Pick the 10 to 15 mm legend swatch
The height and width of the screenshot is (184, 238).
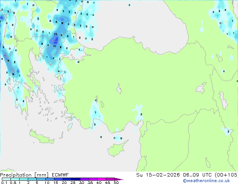coord(50,179)
